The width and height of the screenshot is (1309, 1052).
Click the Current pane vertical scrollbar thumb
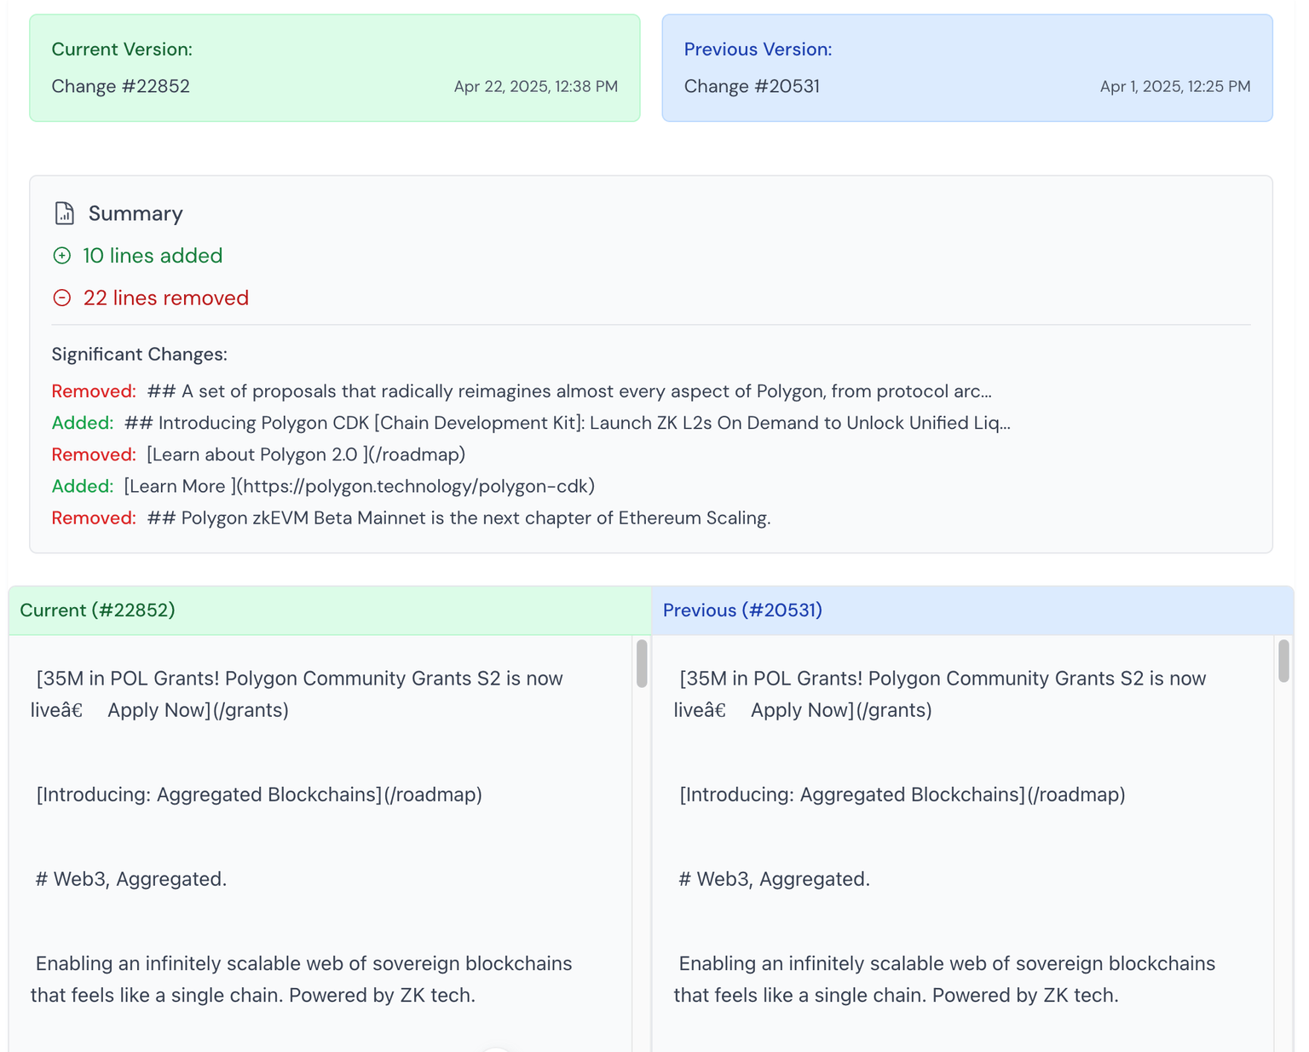tap(642, 663)
